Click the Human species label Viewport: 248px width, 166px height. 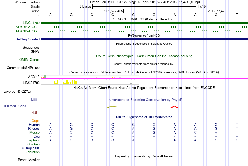coord(34,124)
